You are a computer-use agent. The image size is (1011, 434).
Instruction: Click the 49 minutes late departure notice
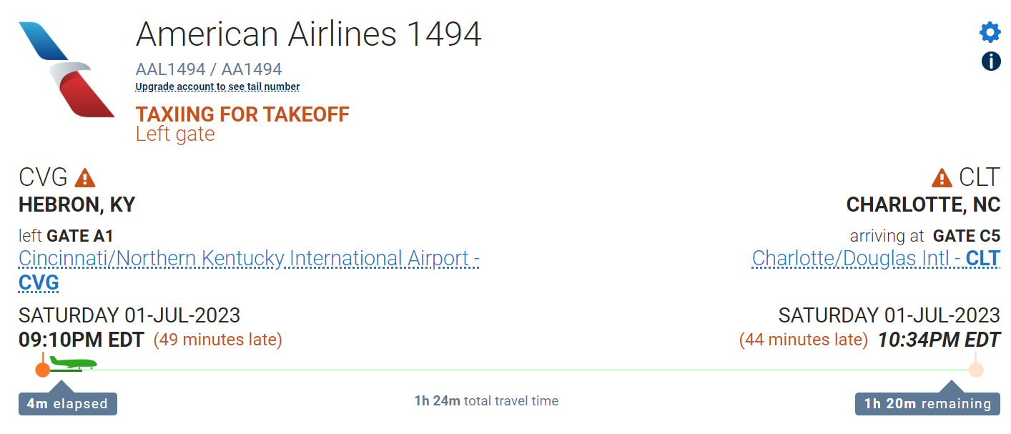(x=218, y=340)
